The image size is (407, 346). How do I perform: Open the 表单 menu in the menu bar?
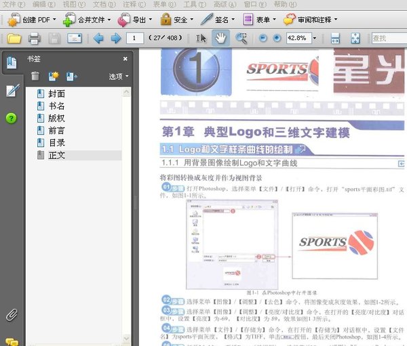165,5
